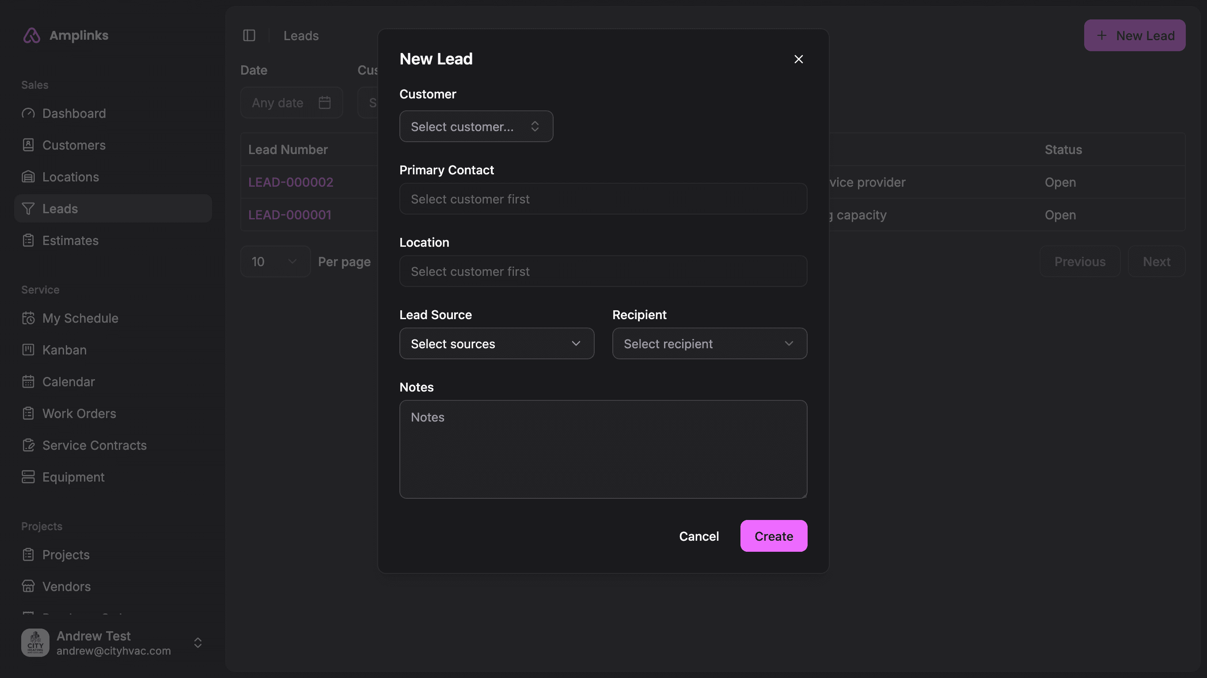Open the Andrew Test account switcher
The image size is (1207, 678).
click(113, 642)
